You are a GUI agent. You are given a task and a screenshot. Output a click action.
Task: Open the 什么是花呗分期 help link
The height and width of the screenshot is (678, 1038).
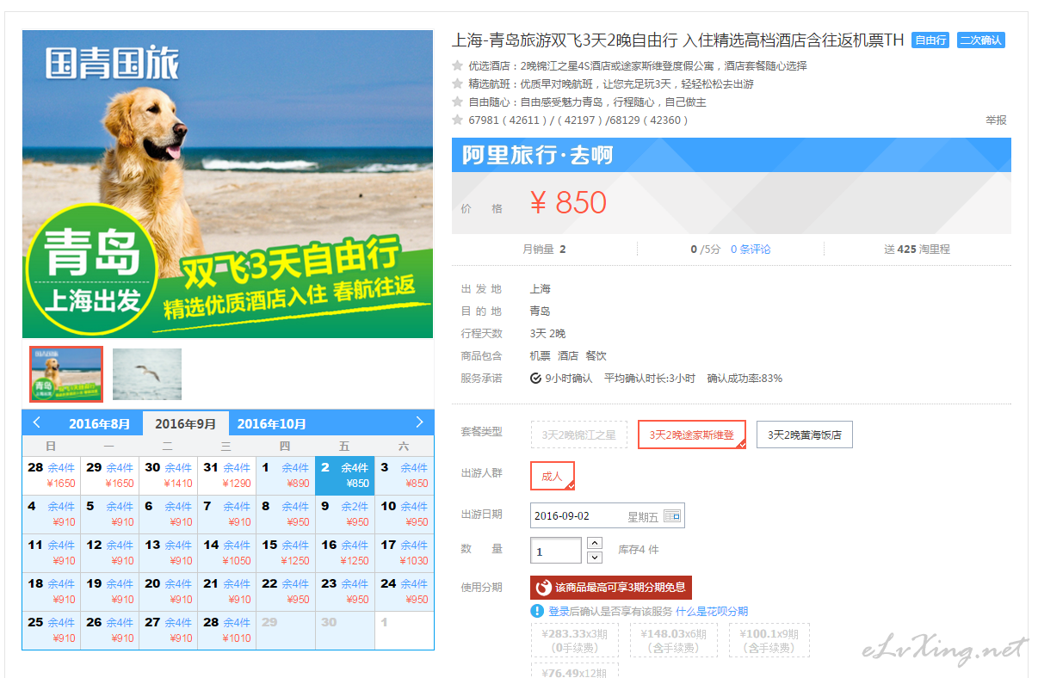[x=712, y=611]
